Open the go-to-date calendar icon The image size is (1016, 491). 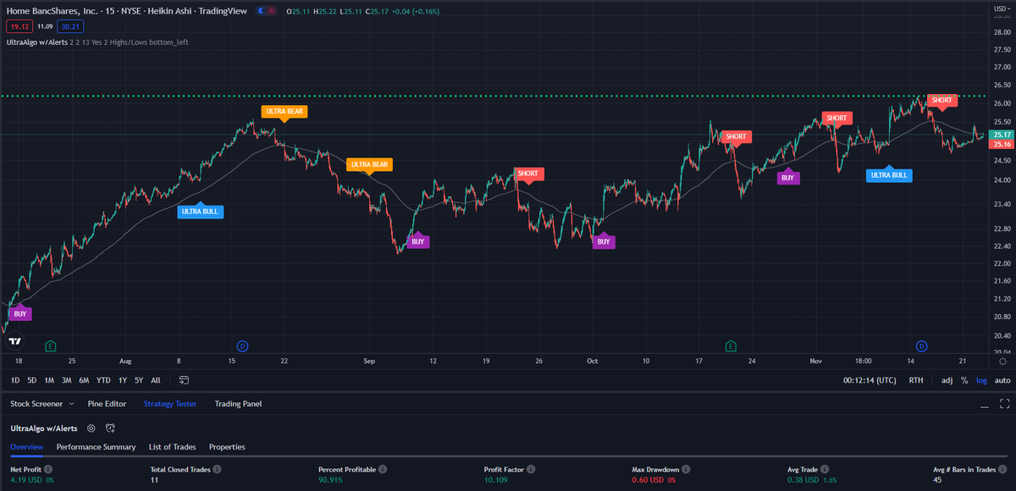(x=184, y=380)
